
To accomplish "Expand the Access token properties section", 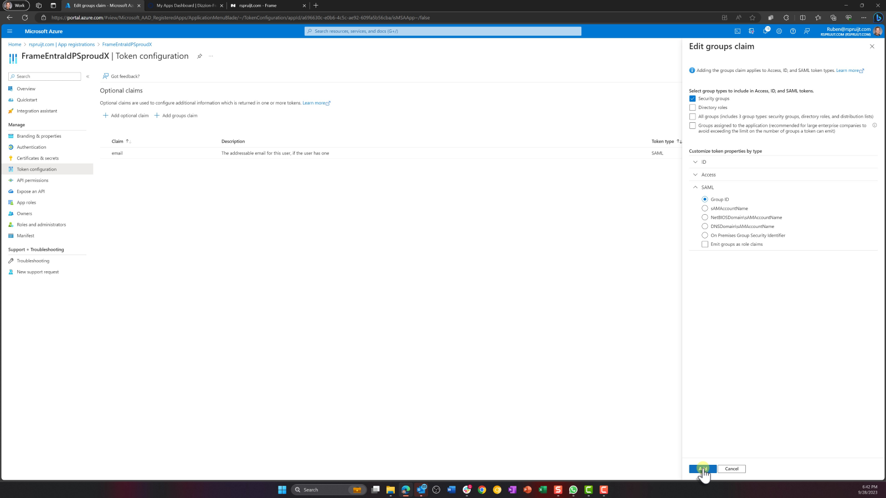I will coord(696,175).
